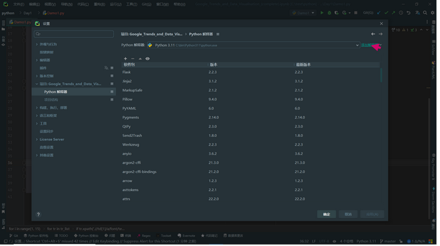Open the Advanced Settings item
This screenshot has height=246, width=440.
46,147
